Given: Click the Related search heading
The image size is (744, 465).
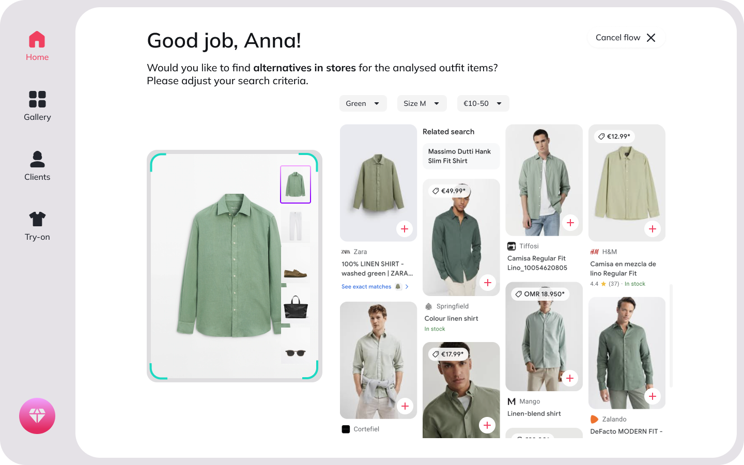Looking at the screenshot, I should click(448, 132).
